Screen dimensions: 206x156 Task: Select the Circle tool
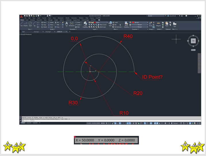pos(30,24)
